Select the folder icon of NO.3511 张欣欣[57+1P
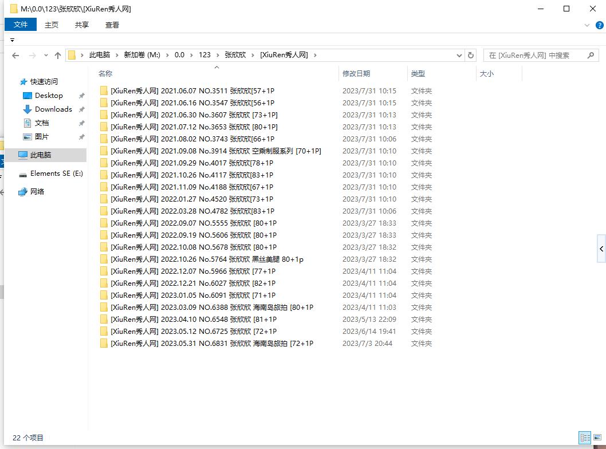606x449 pixels. pos(104,91)
